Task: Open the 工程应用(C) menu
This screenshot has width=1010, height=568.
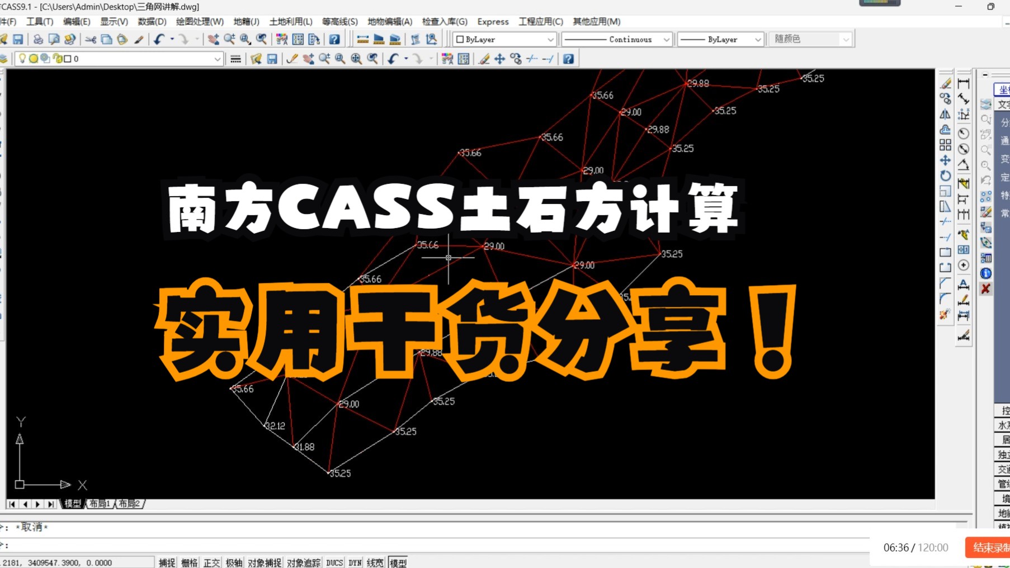Action: coord(540,21)
